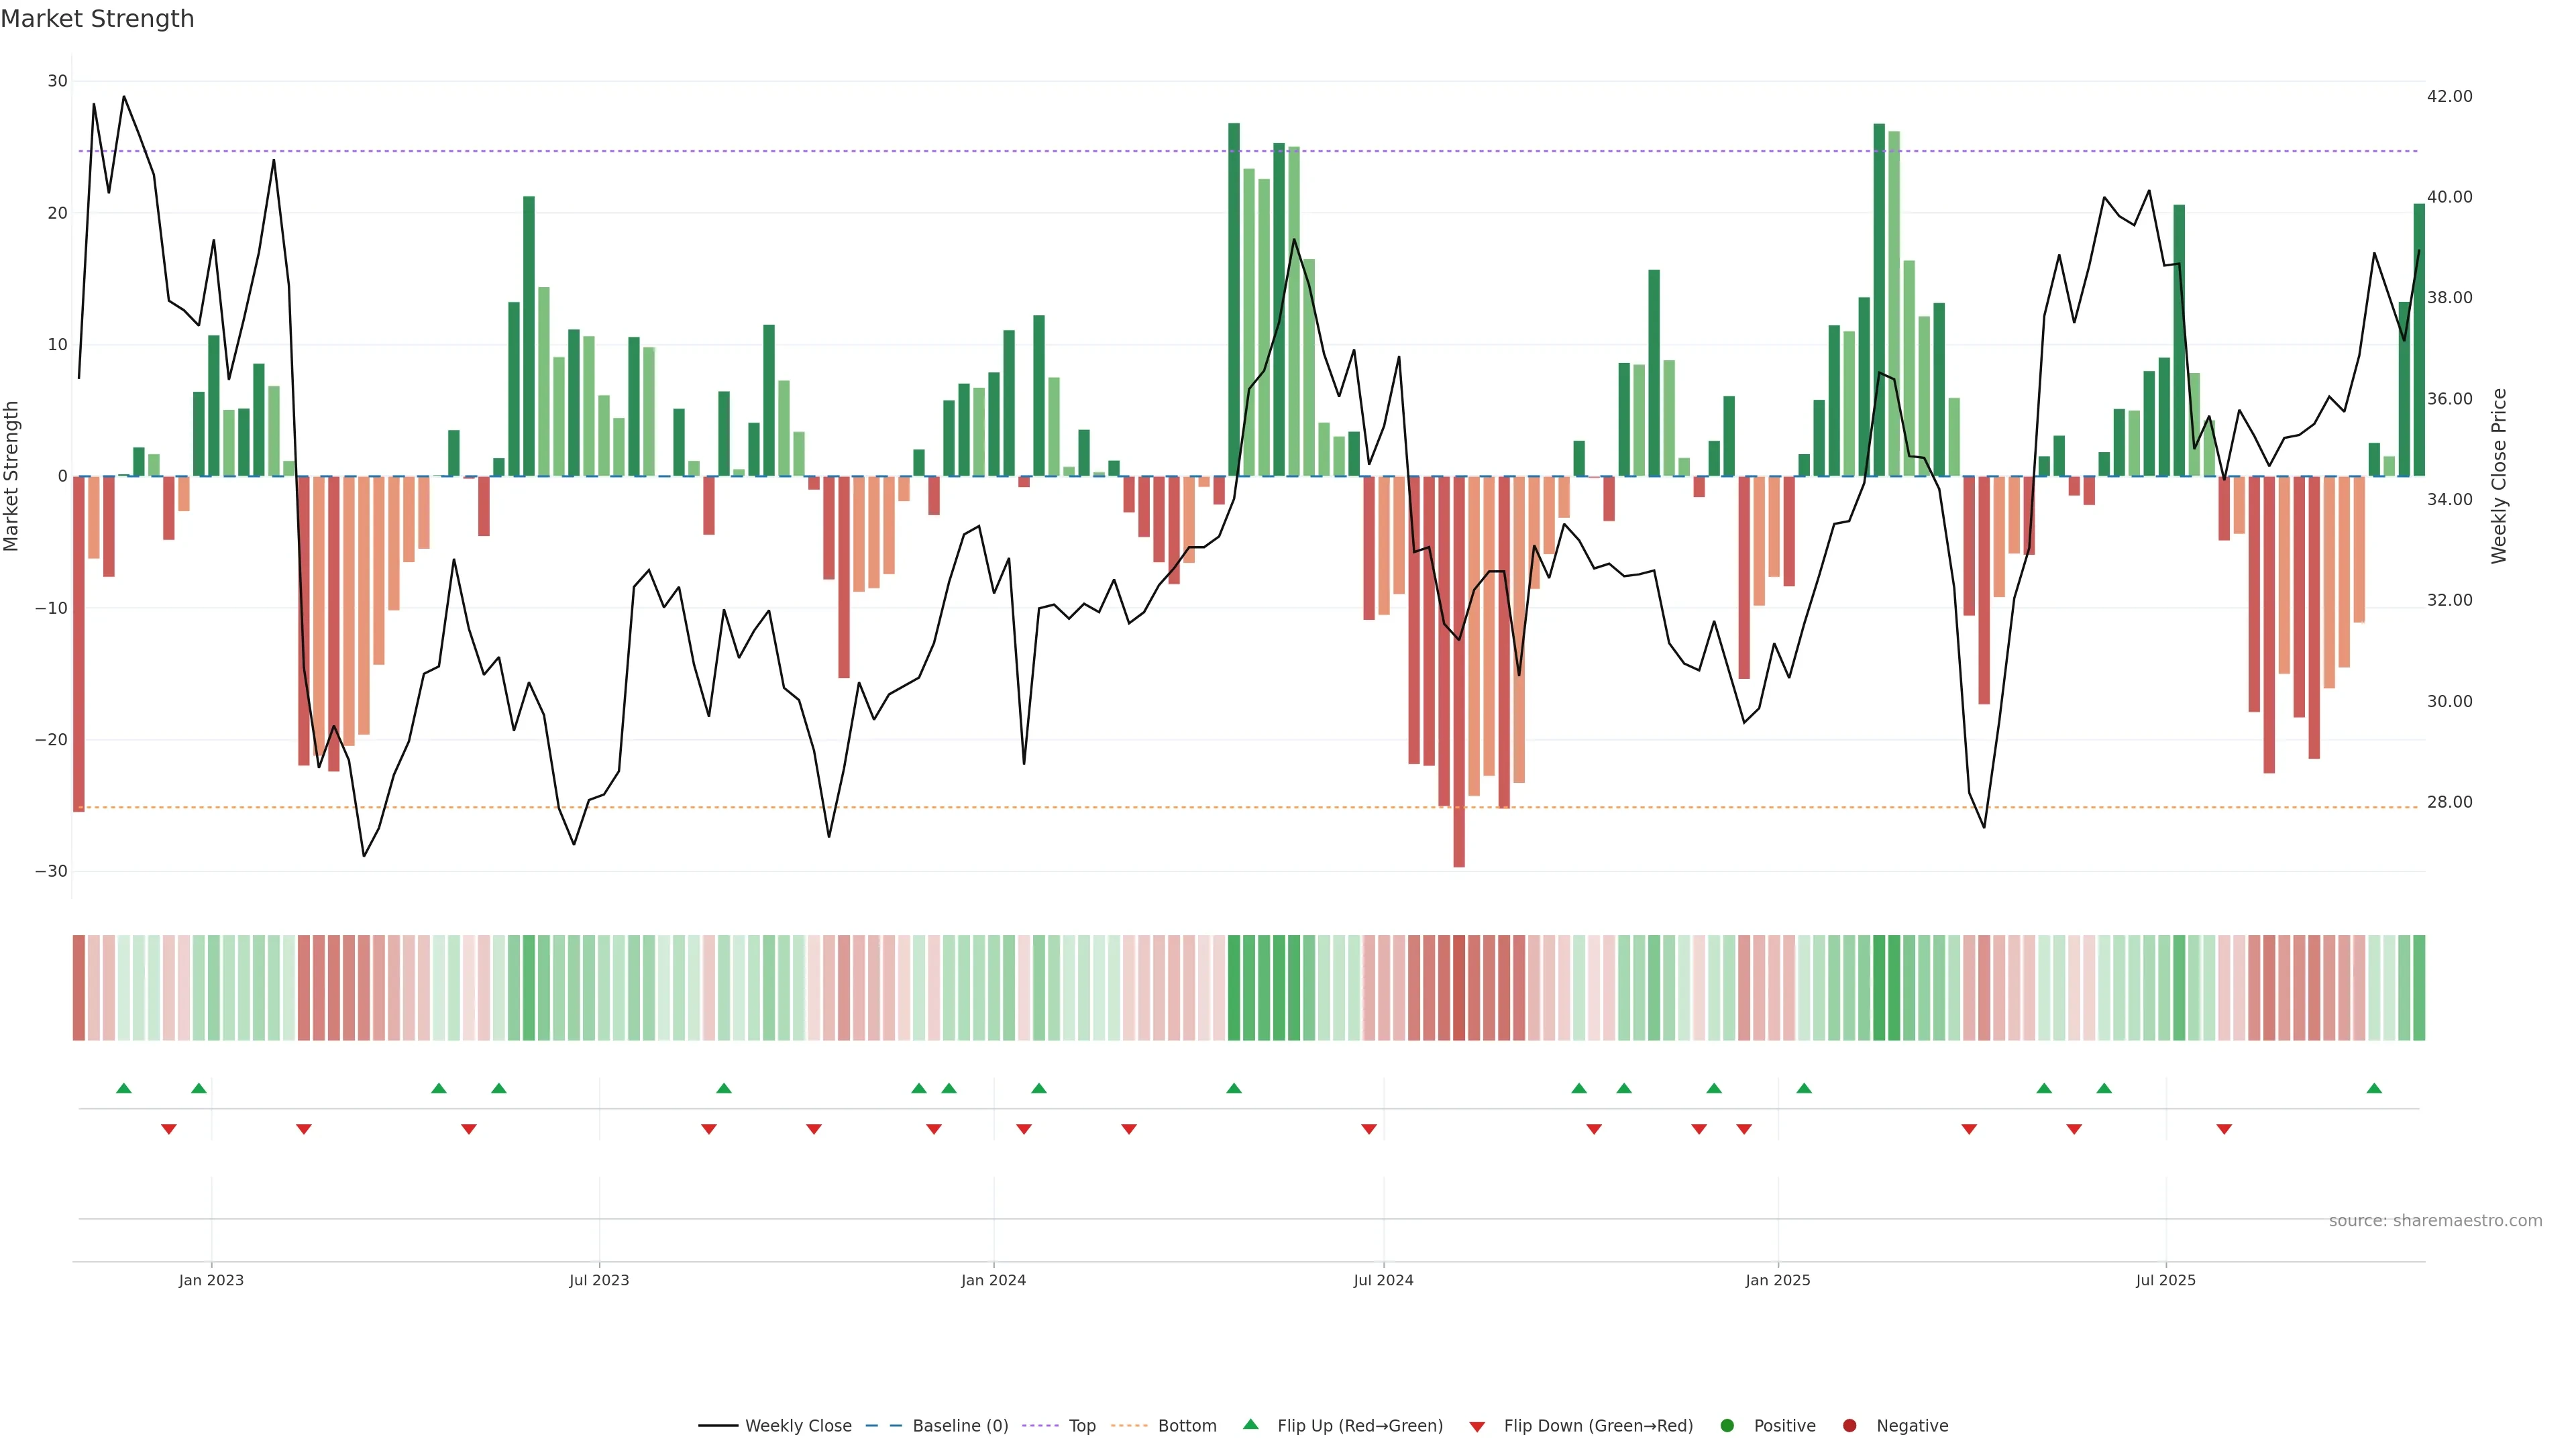This screenshot has height=1449, width=2576.
Task: Click the leftmost green flip-up triangle marker
Action: click(124, 1088)
